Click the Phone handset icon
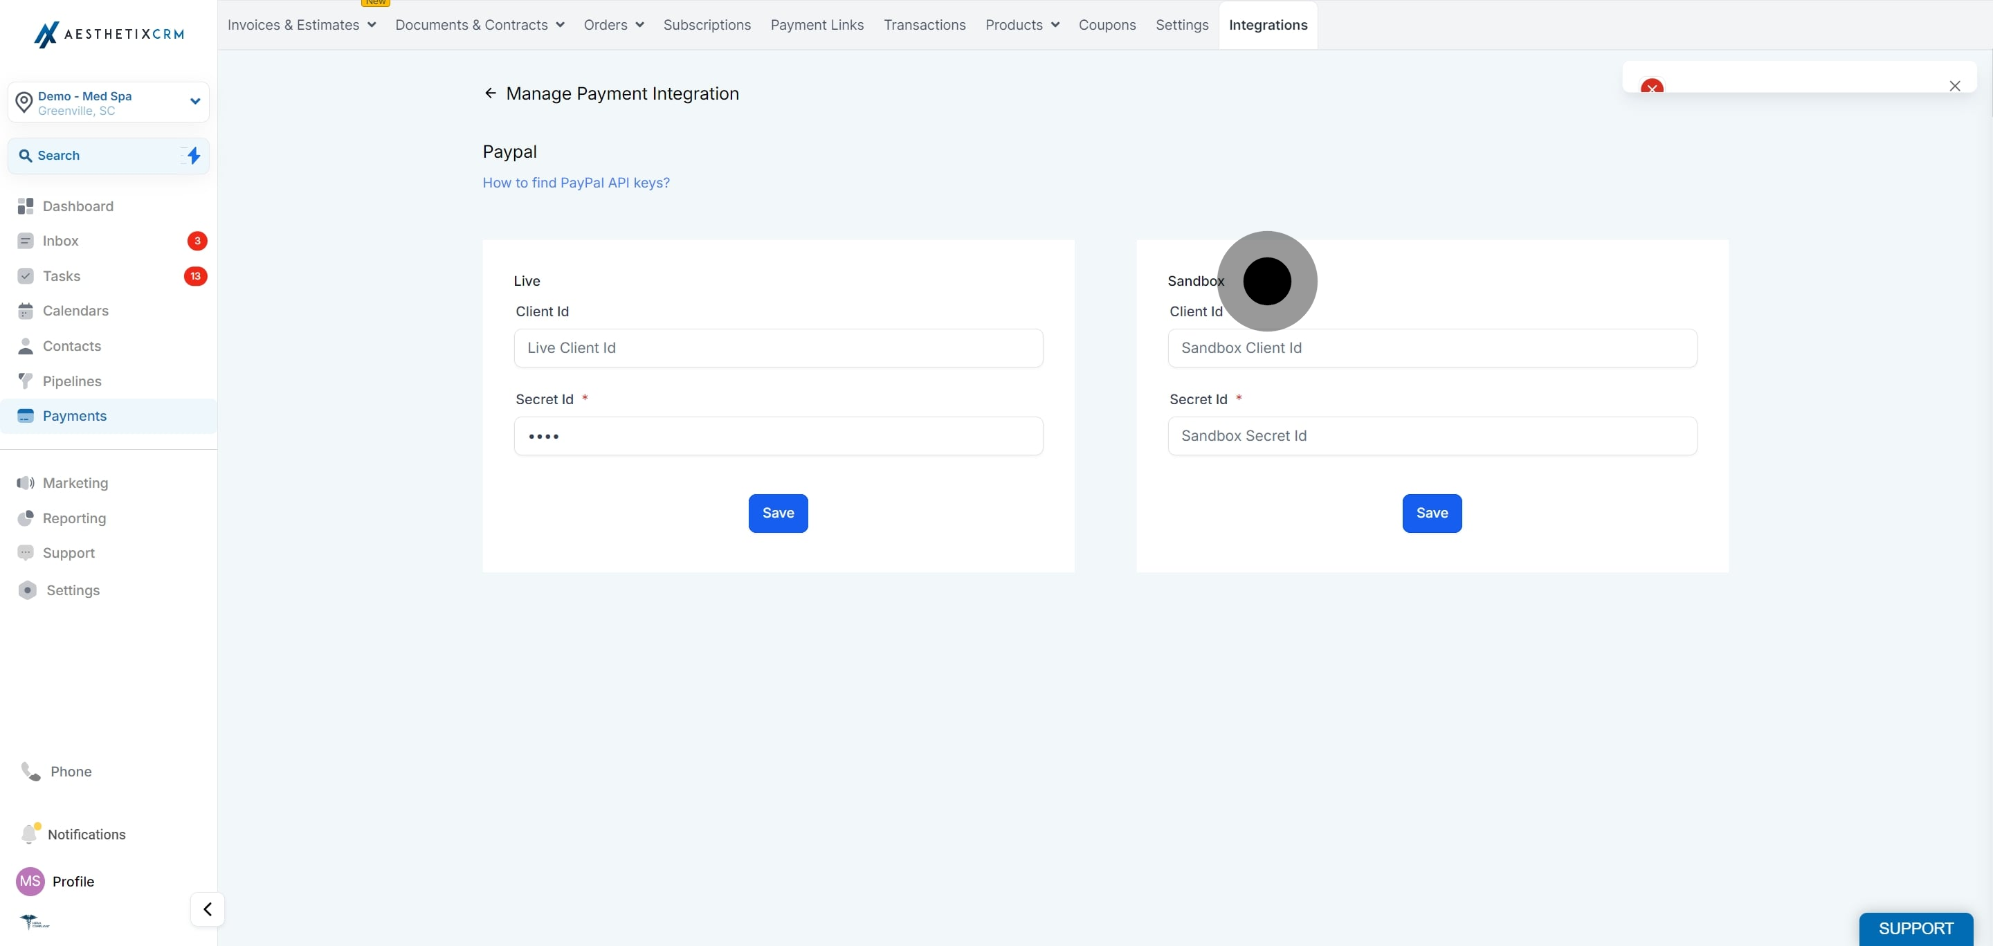The width and height of the screenshot is (1993, 946). point(31,771)
